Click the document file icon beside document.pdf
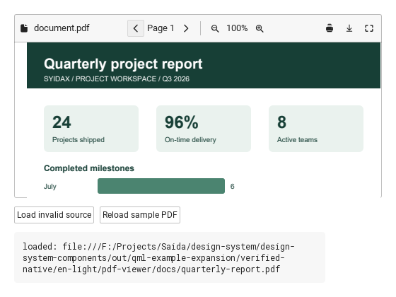The width and height of the screenshot is (396, 297). click(x=24, y=28)
